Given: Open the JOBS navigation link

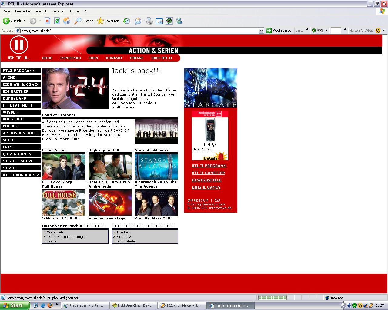Looking at the screenshot, I should tap(93, 58).
